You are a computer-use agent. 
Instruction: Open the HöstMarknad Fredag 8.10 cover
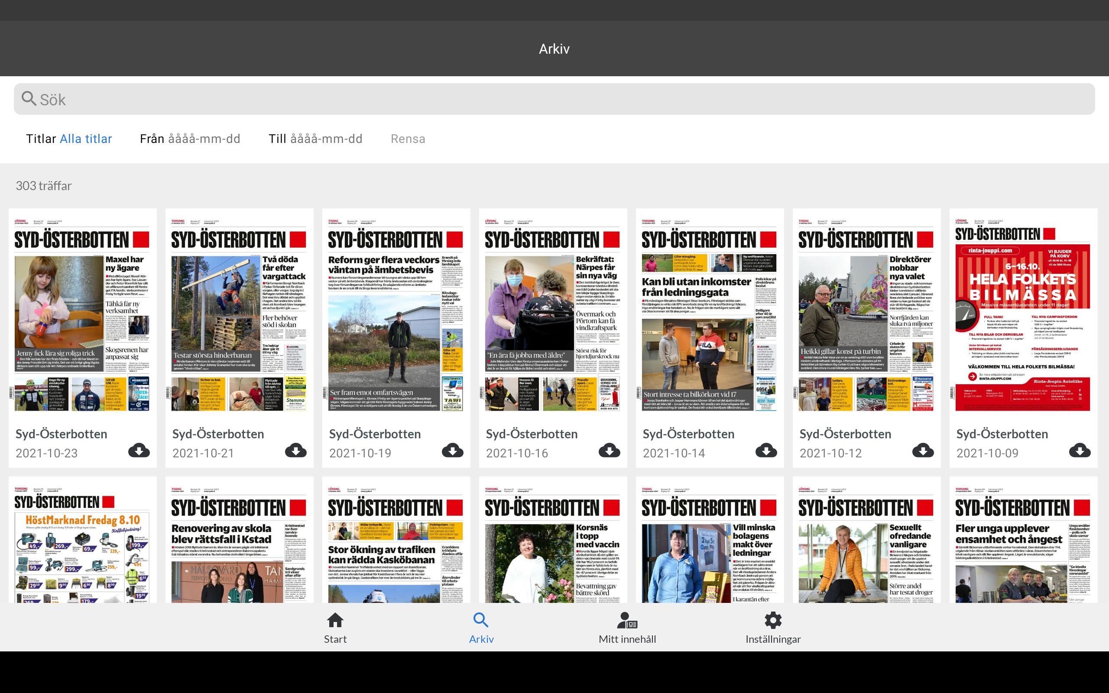[82, 545]
